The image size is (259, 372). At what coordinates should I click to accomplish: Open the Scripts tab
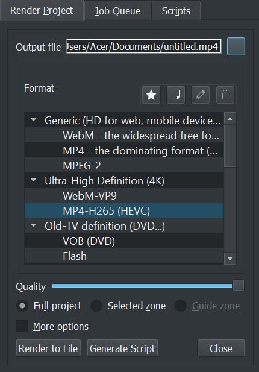176,11
